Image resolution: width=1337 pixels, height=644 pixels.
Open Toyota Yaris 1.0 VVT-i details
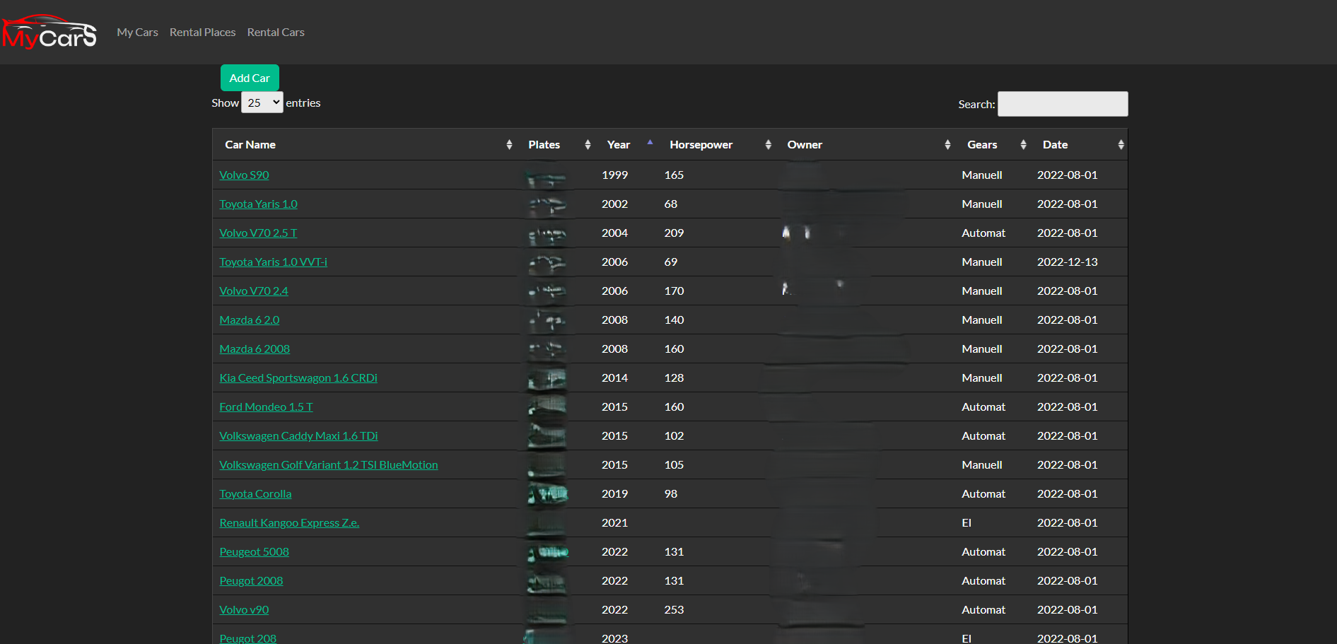pos(273,262)
